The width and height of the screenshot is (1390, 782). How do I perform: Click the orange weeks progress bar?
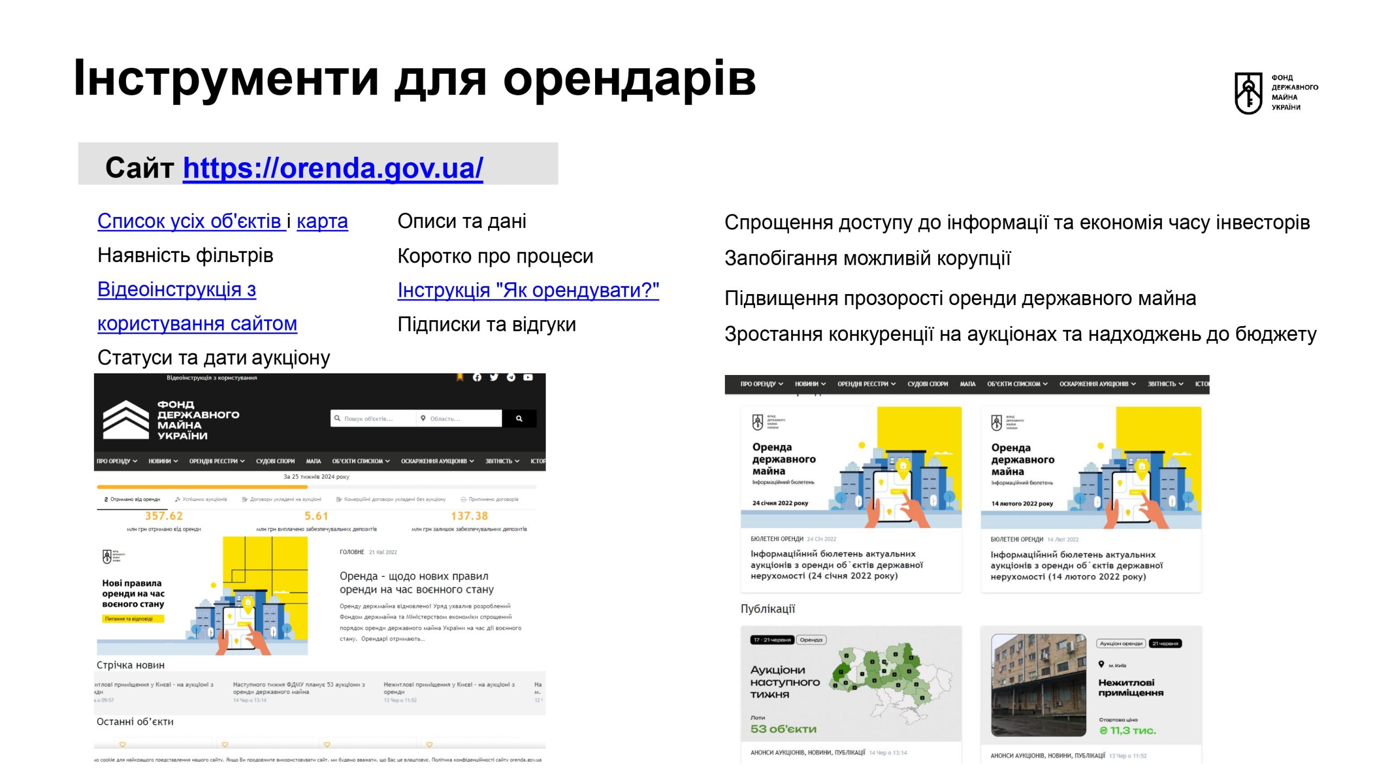pos(202,487)
